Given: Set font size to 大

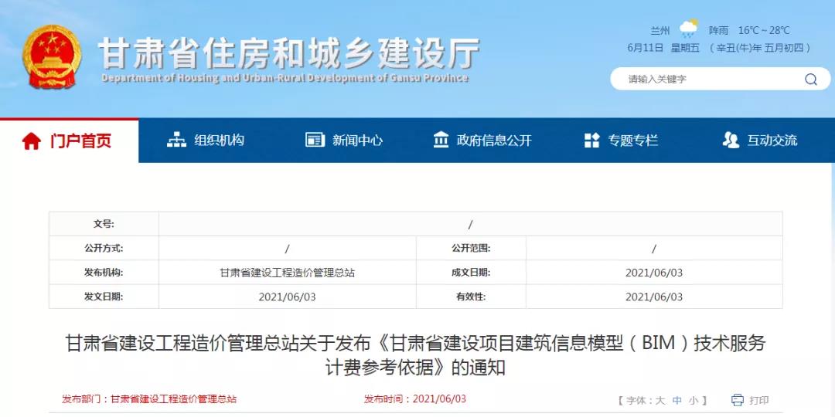Looking at the screenshot, I should (660, 401).
